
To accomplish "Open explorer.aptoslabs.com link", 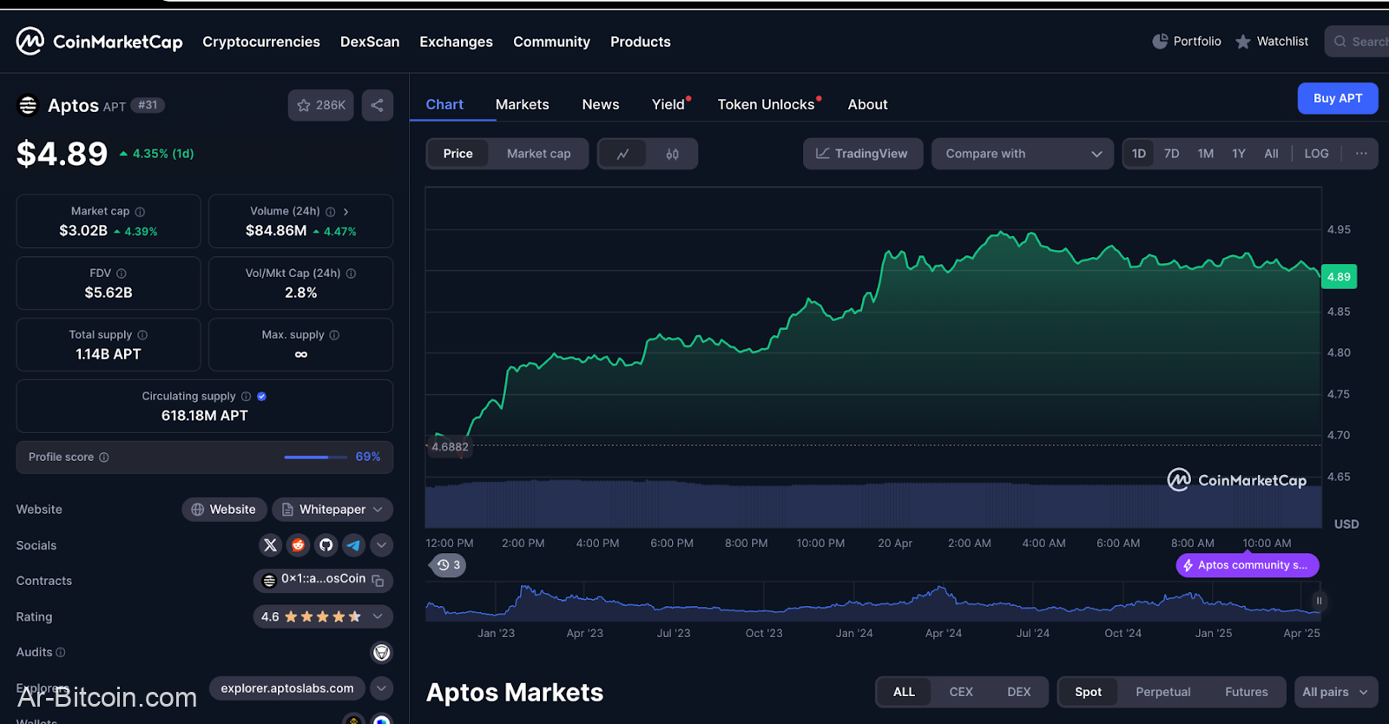I will [287, 688].
